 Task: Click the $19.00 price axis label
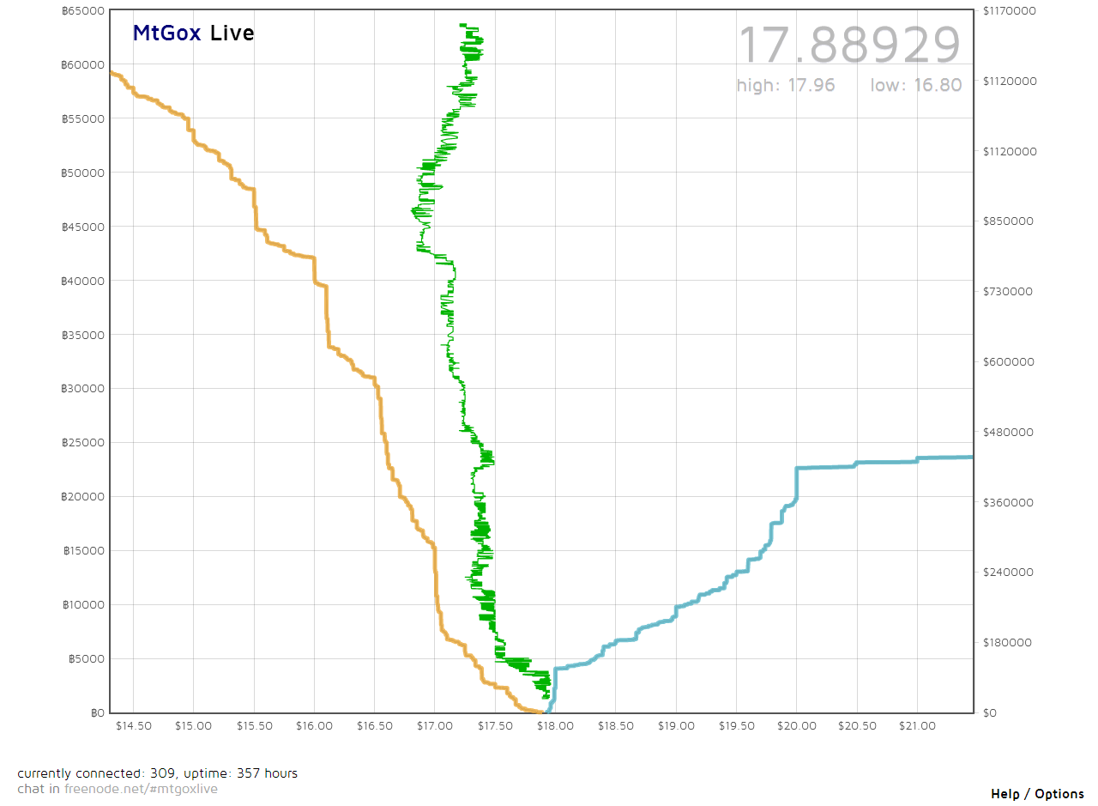(x=676, y=726)
